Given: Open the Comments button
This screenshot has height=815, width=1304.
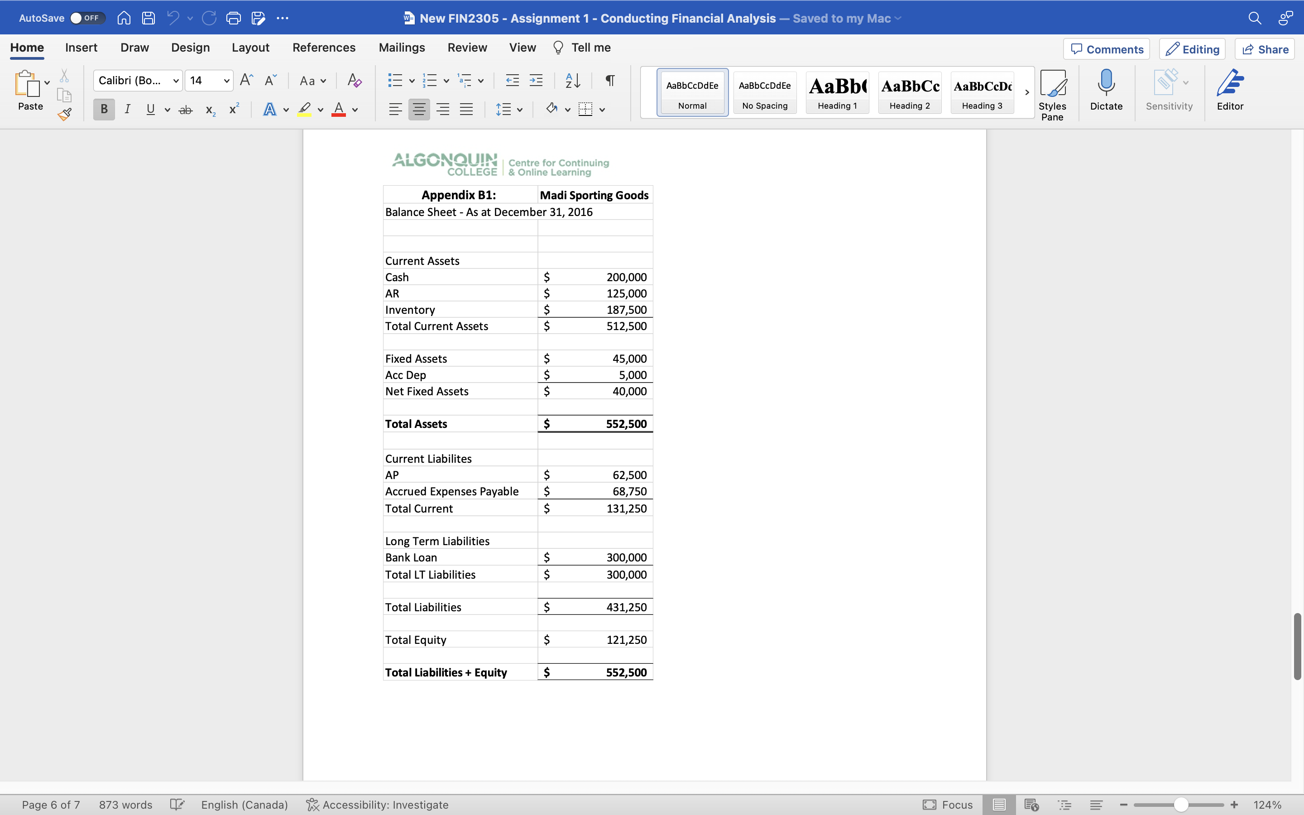Looking at the screenshot, I should tap(1106, 49).
